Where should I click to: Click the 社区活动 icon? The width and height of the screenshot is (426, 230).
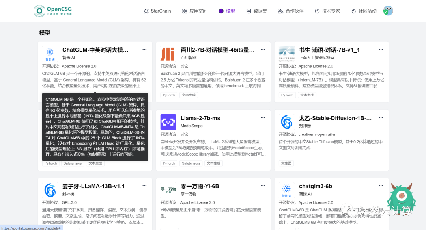(353, 11)
